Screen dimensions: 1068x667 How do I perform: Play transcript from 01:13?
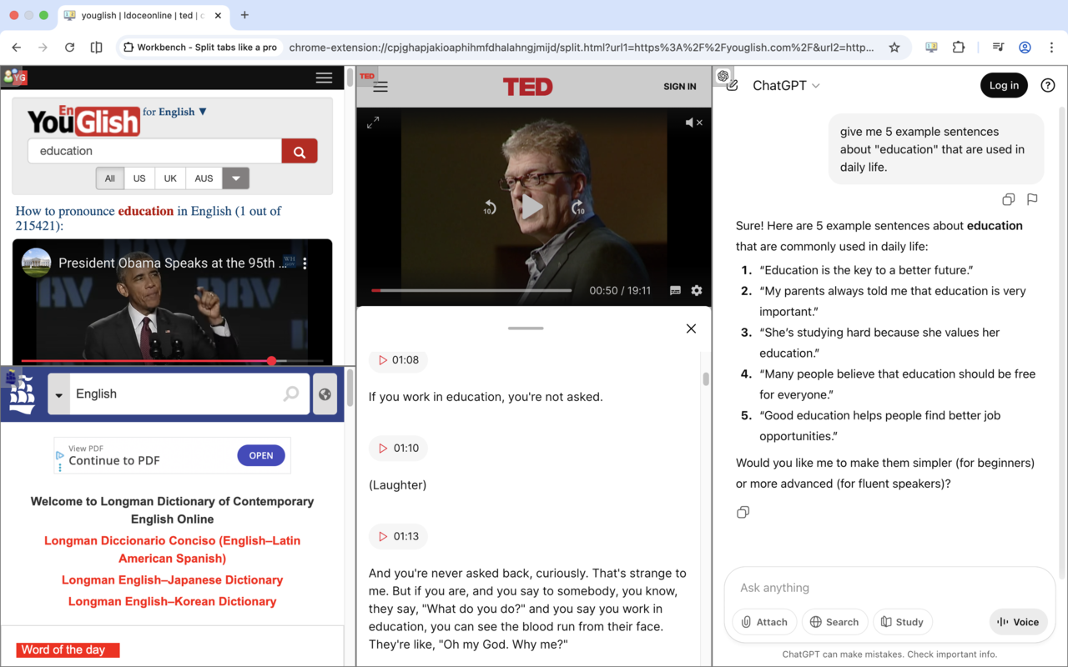(x=399, y=537)
